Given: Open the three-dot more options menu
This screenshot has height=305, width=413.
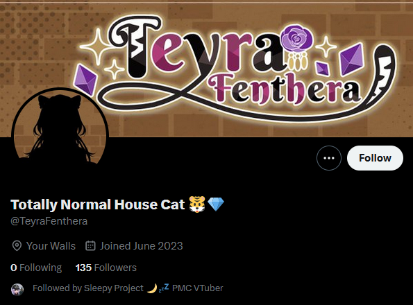Looking at the screenshot, I should pyautogui.click(x=329, y=158).
